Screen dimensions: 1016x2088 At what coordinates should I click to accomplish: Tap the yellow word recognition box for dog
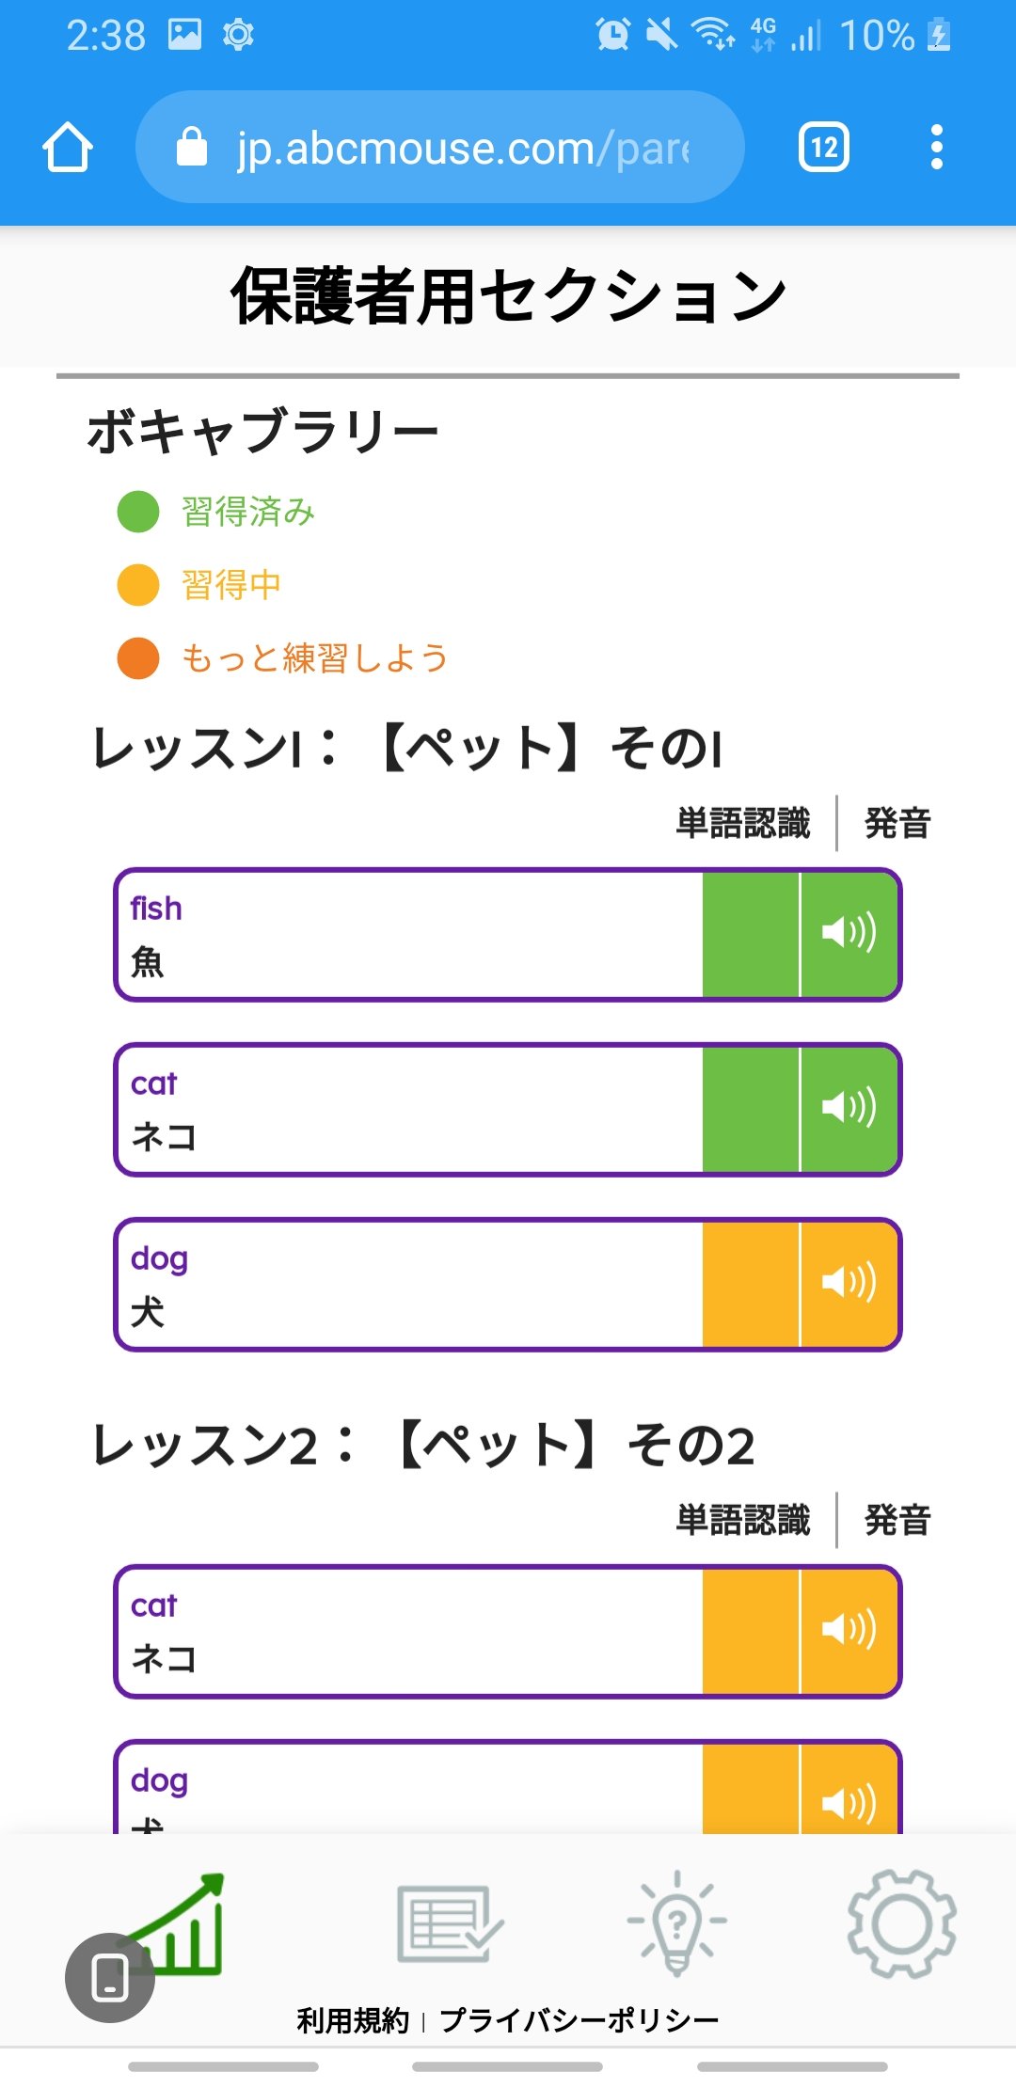coord(750,1283)
